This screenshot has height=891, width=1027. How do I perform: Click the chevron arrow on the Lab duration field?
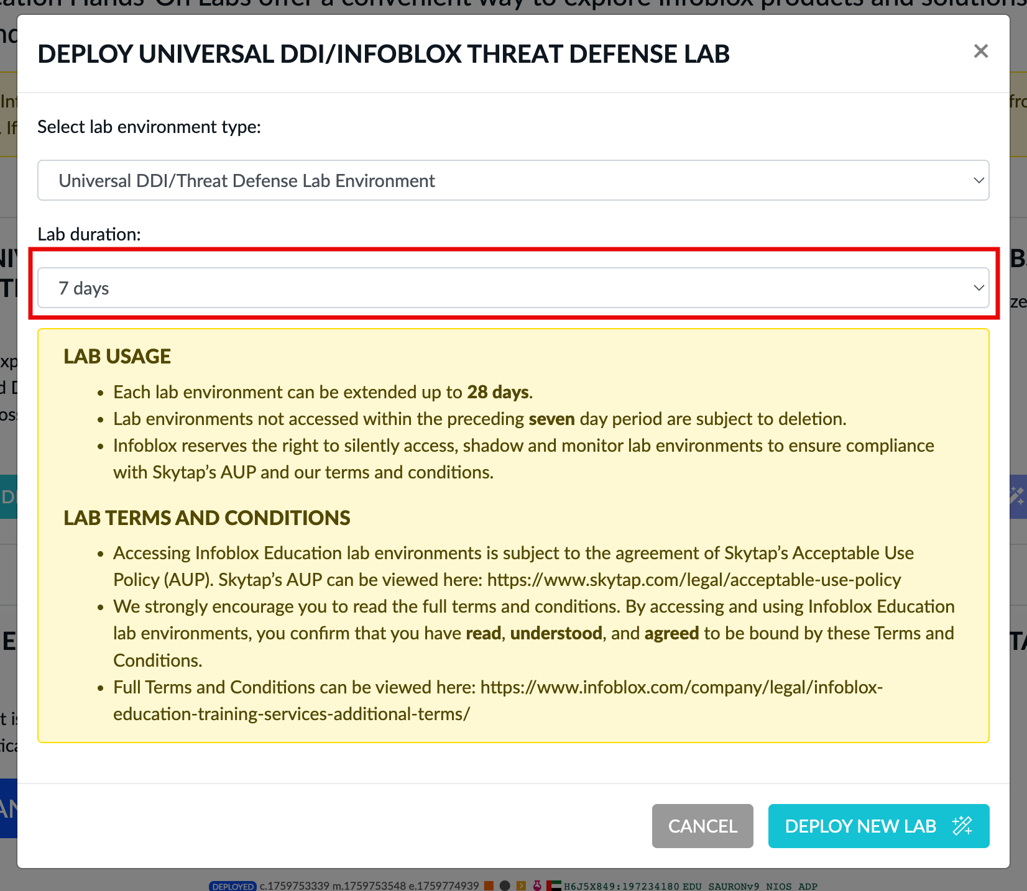978,288
